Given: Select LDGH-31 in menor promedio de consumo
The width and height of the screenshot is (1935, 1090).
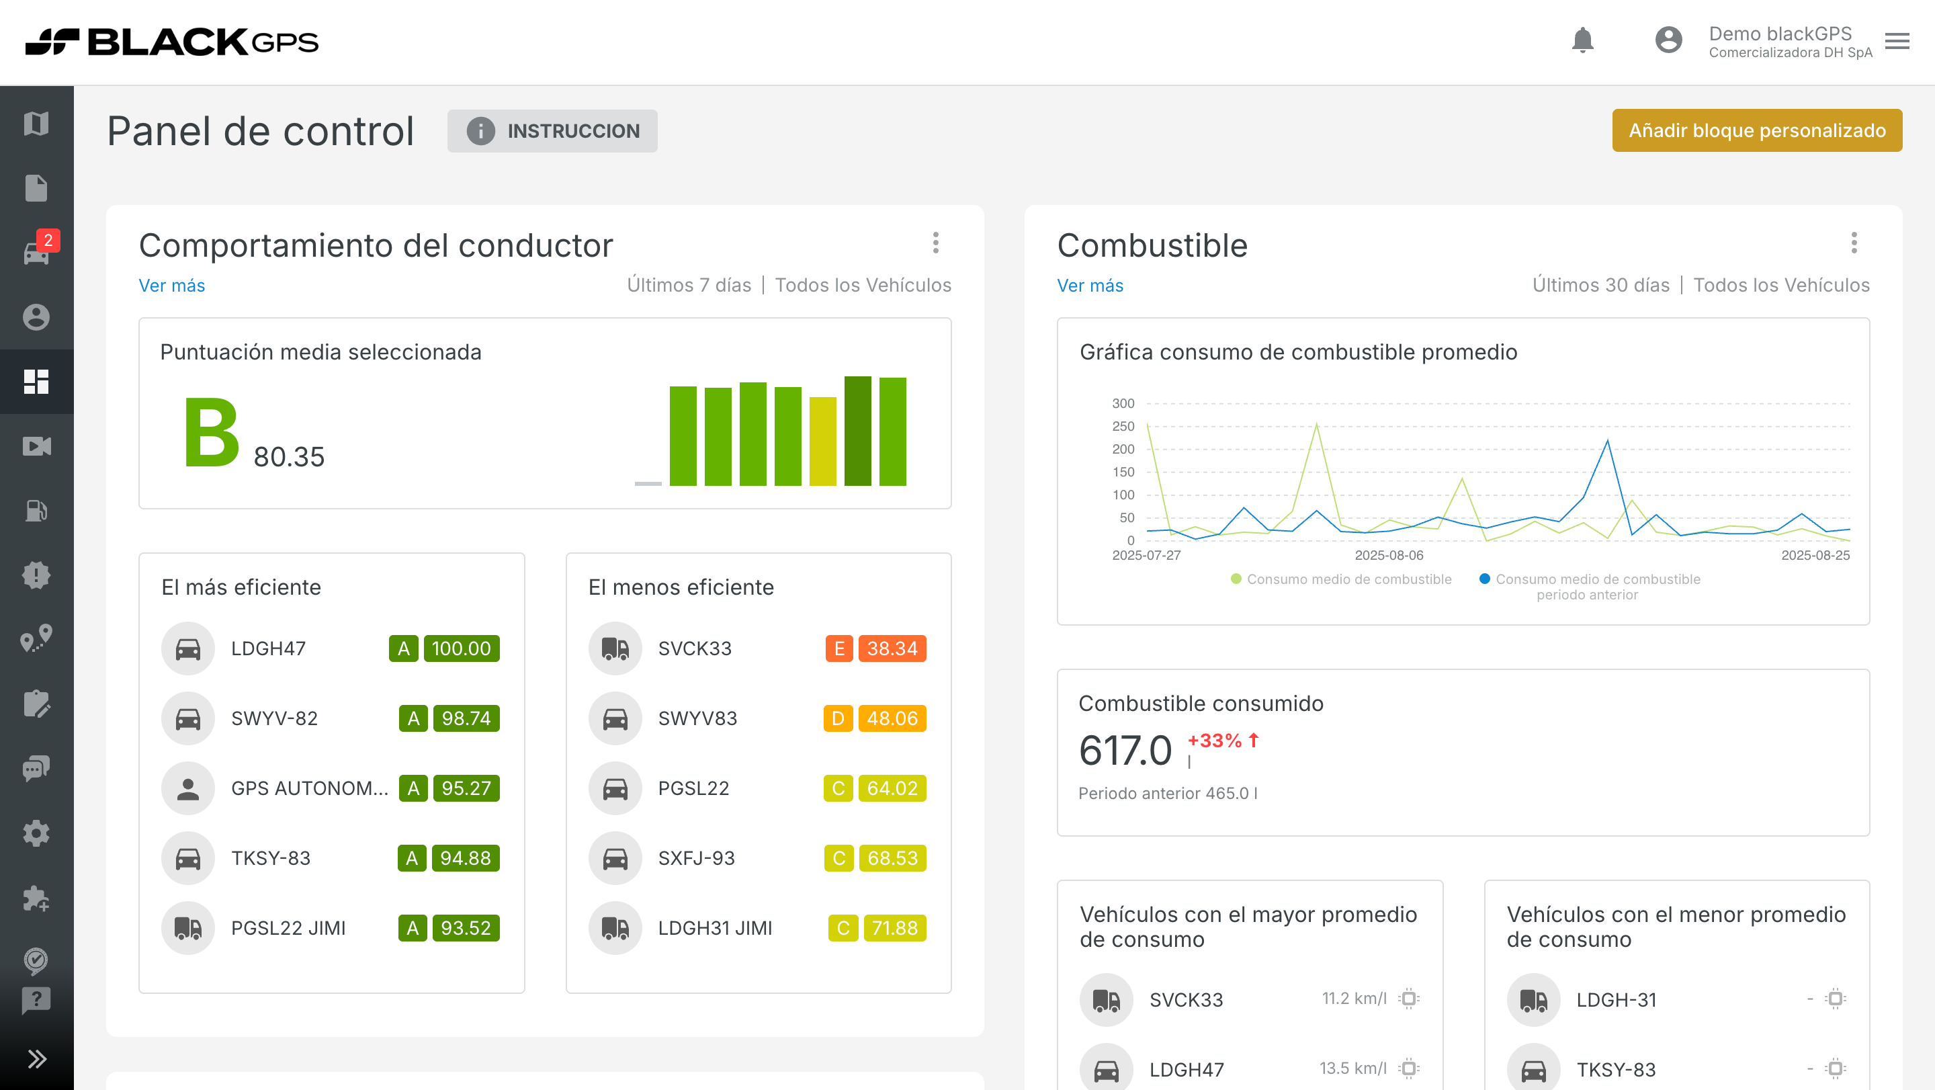Looking at the screenshot, I should pos(1676,1000).
